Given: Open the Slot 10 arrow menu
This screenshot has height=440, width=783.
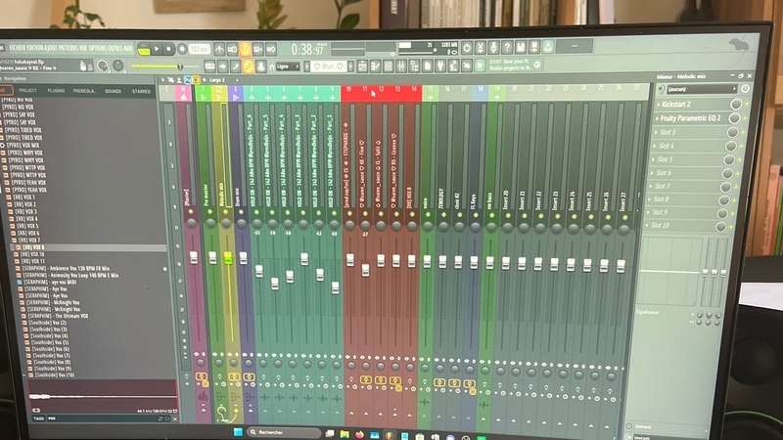Looking at the screenshot, I should (x=647, y=226).
